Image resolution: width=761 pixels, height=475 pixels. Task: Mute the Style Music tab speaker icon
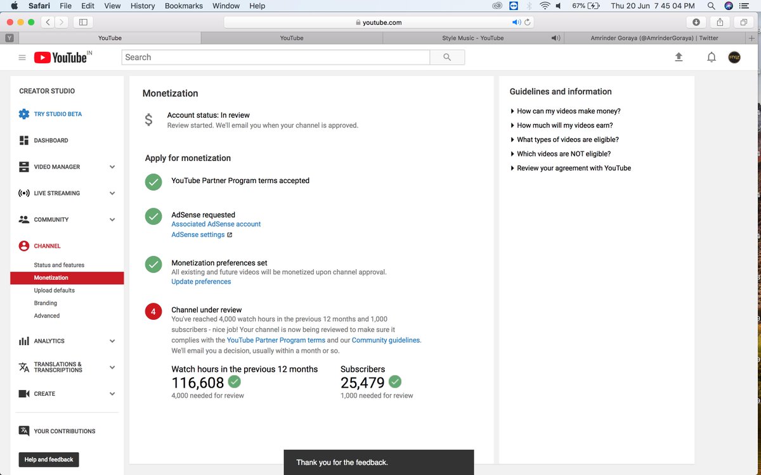tap(556, 38)
